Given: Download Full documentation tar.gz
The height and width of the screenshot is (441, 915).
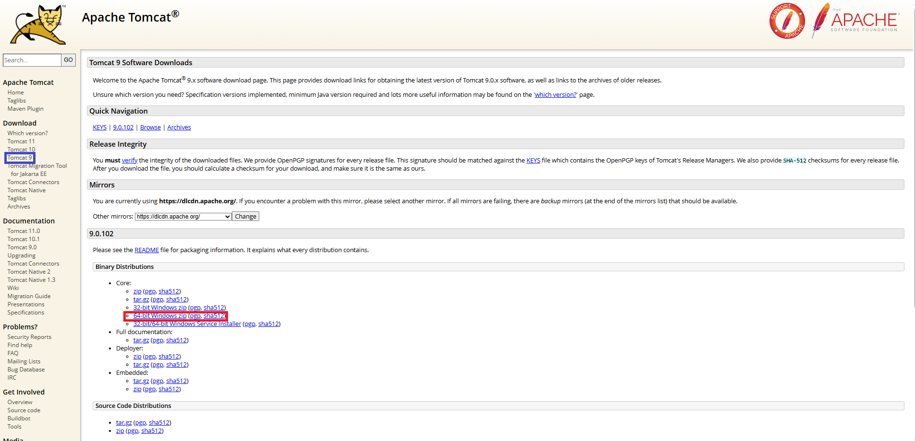Looking at the screenshot, I should pos(141,340).
